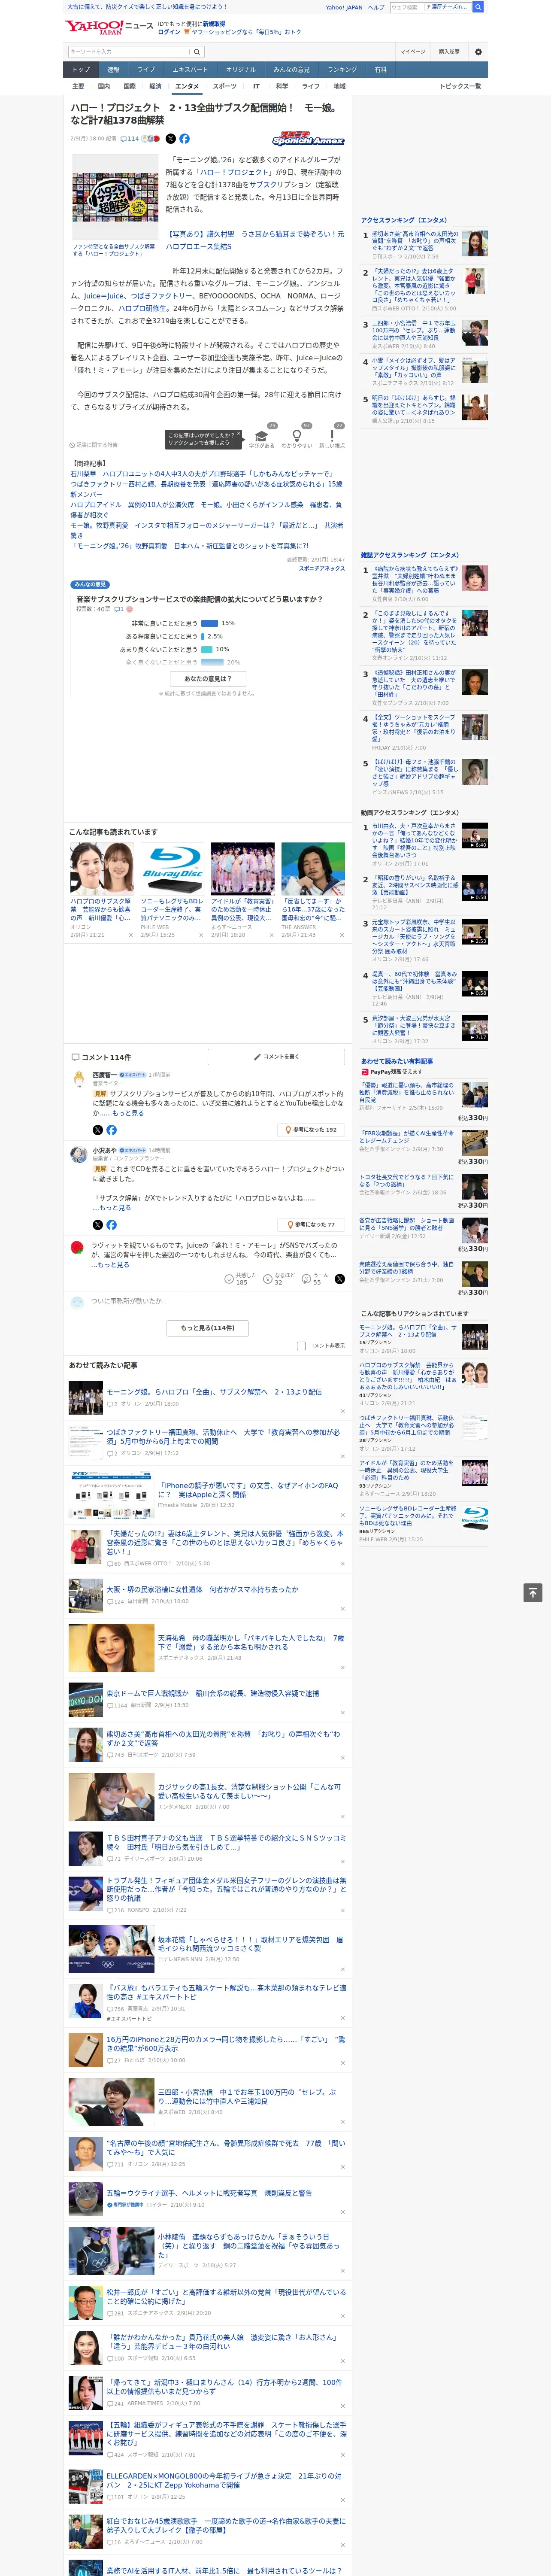Image resolution: width=551 pixels, height=2576 pixels.
Task: Tick the コメント非表示 checkbox
Action: point(301,1345)
